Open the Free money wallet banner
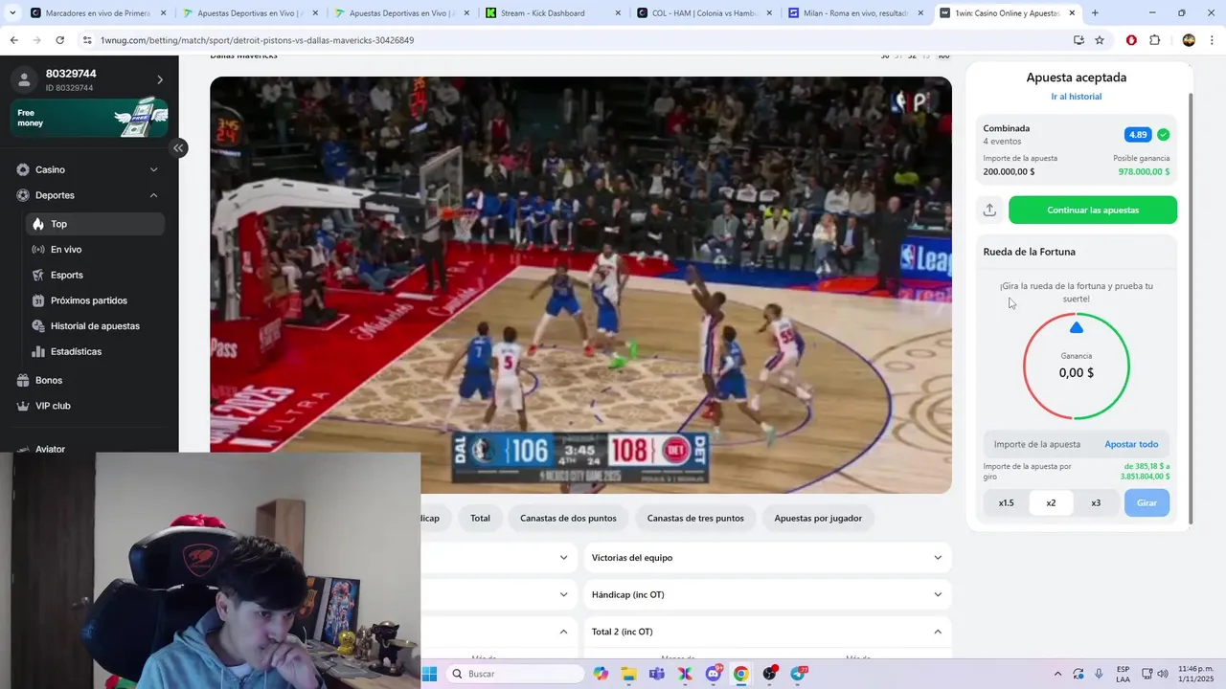 pos(90,118)
